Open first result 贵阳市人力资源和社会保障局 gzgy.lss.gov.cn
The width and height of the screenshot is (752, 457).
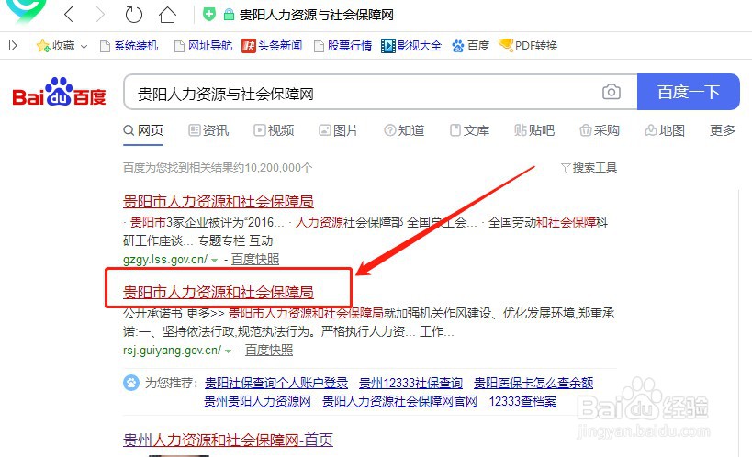point(219,201)
